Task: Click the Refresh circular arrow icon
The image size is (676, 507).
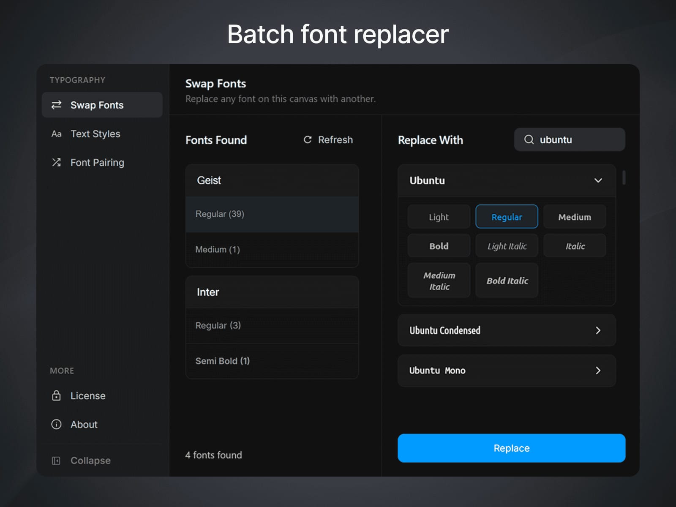Action: [308, 139]
